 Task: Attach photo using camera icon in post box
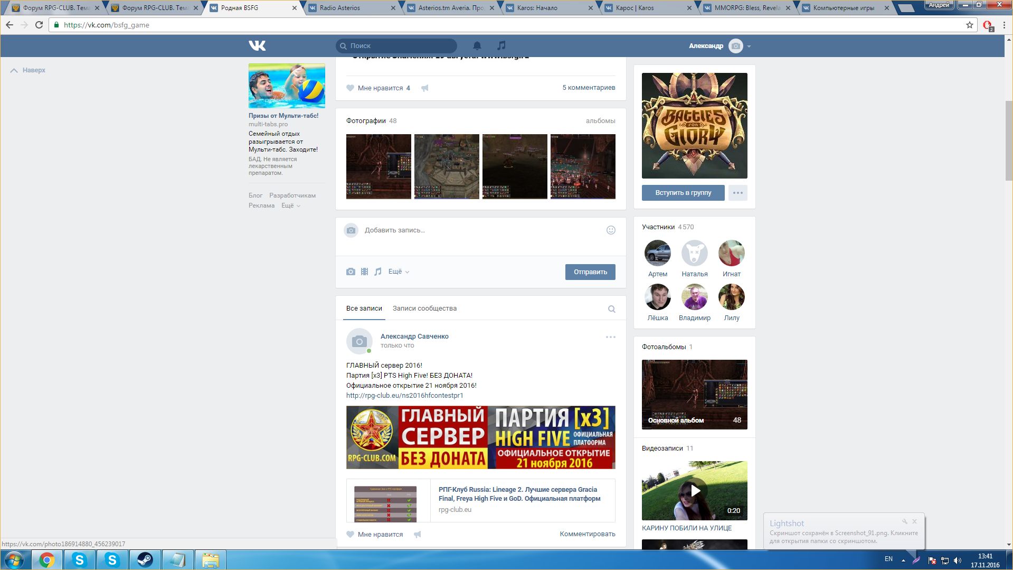[351, 272]
